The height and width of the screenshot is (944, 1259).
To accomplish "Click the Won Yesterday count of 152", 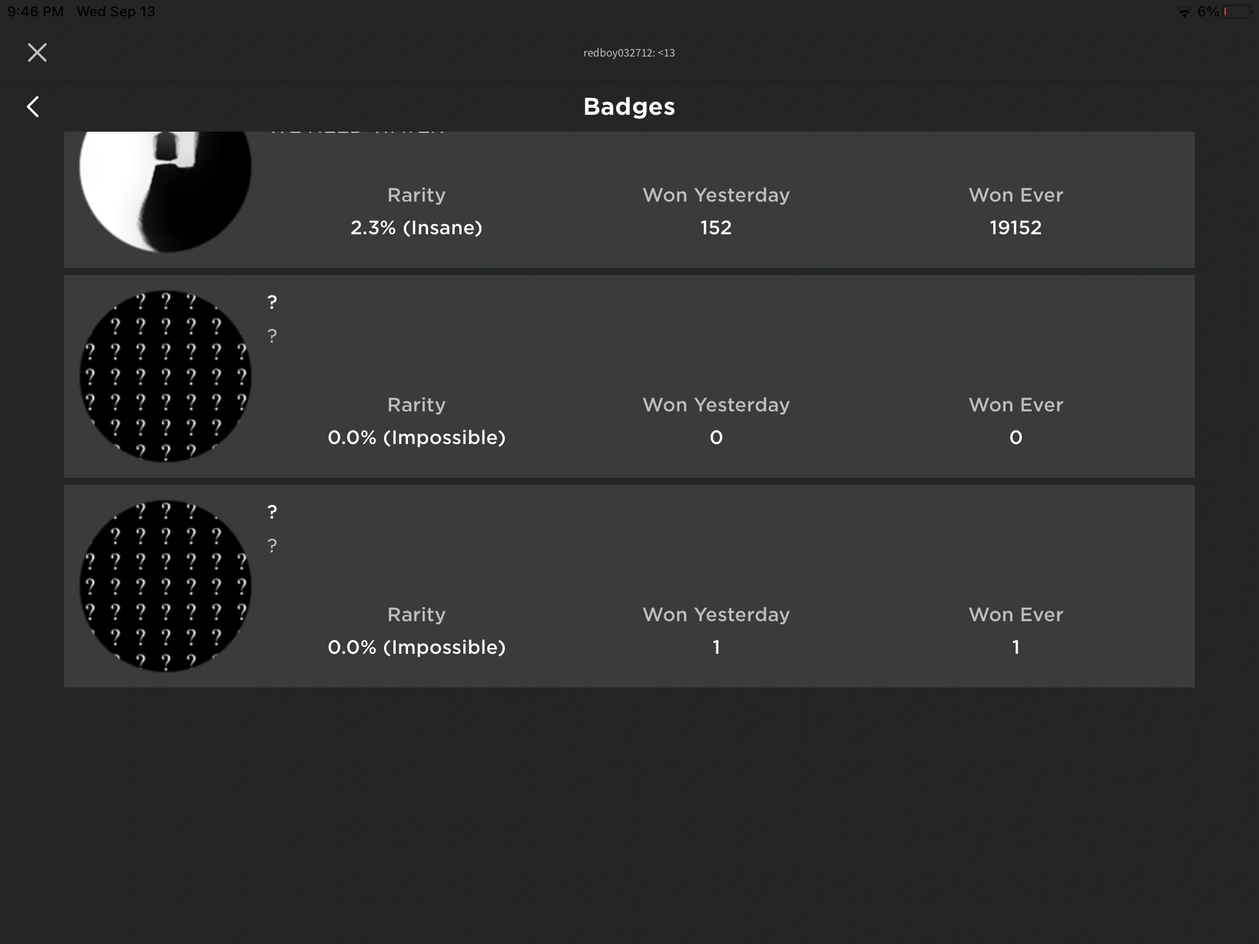I will coord(716,227).
